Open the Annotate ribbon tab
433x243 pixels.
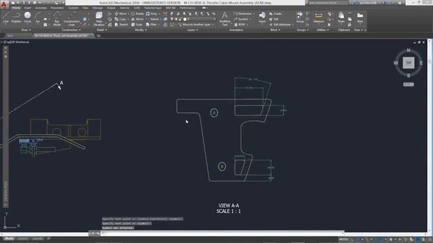point(41,7)
